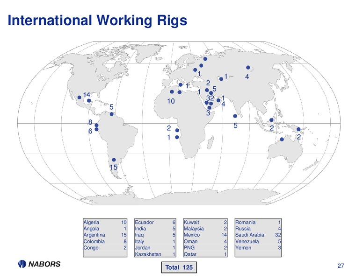Screen dimensions: 363x280
Task: Click the map label 3 below Arabian Peninsula
Action: point(208,113)
